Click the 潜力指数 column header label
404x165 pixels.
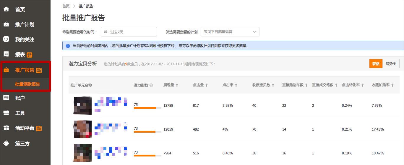tap(141, 85)
